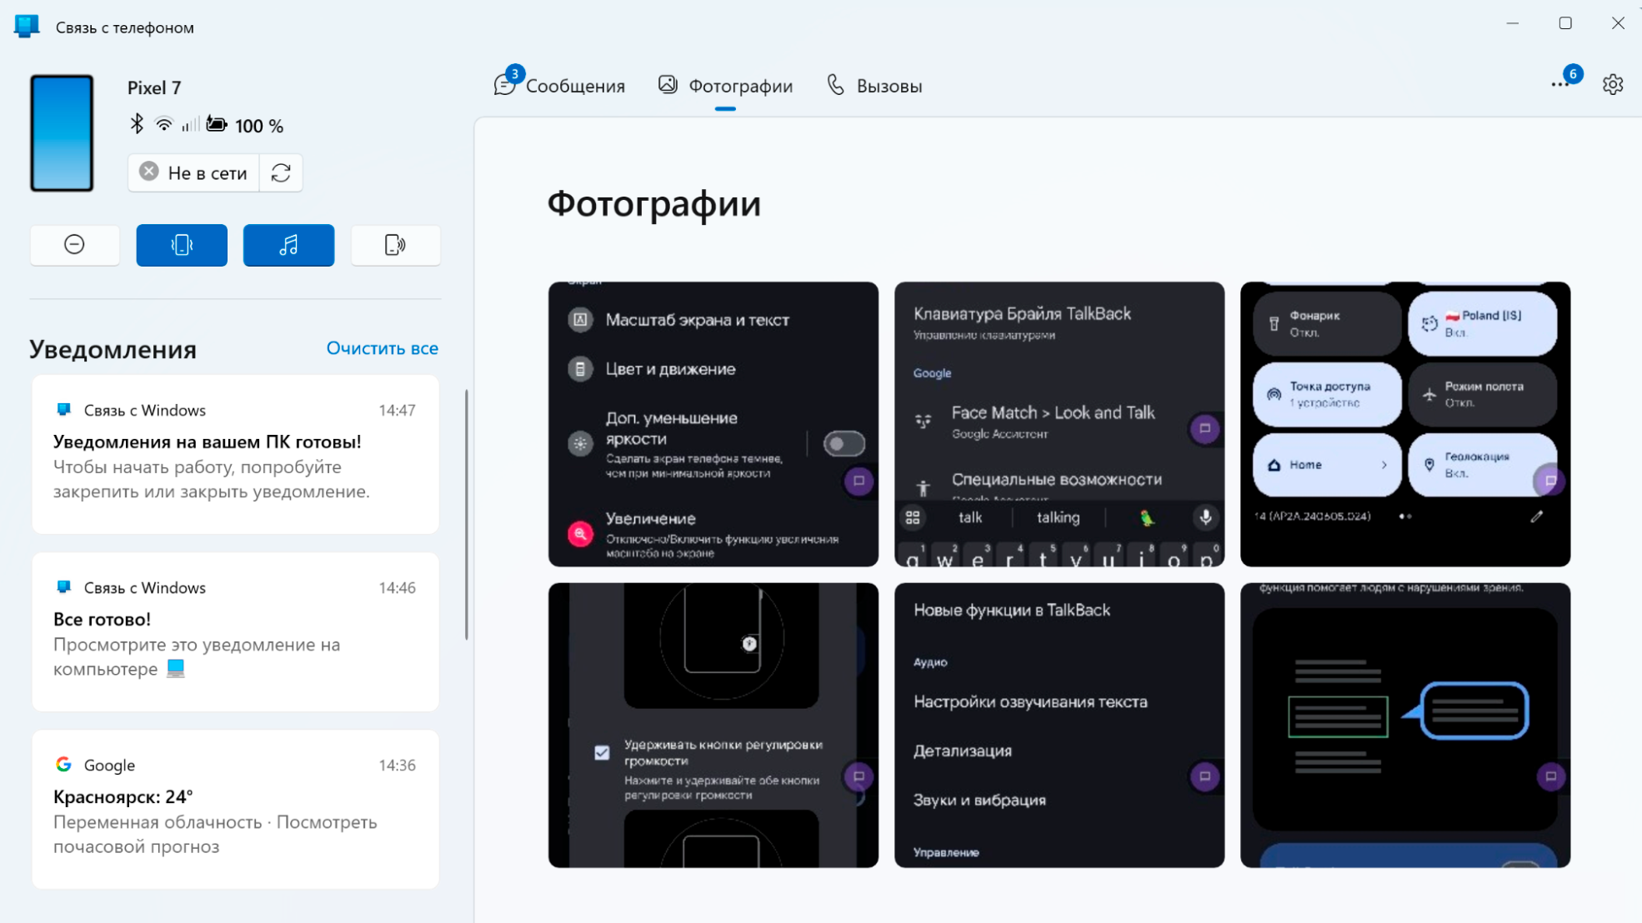Click the Связь с телефоном app icon
Screen dimensions: 1642x923
point(27,27)
